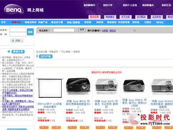
Task: Open the 特惠专区 red menu item
Action: (16, 22)
